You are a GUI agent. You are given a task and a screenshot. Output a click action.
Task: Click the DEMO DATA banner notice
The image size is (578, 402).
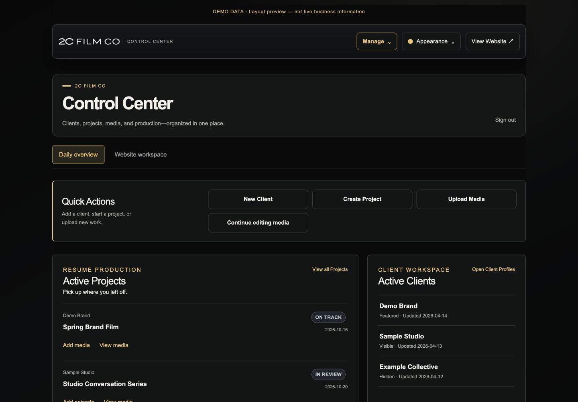(289, 12)
